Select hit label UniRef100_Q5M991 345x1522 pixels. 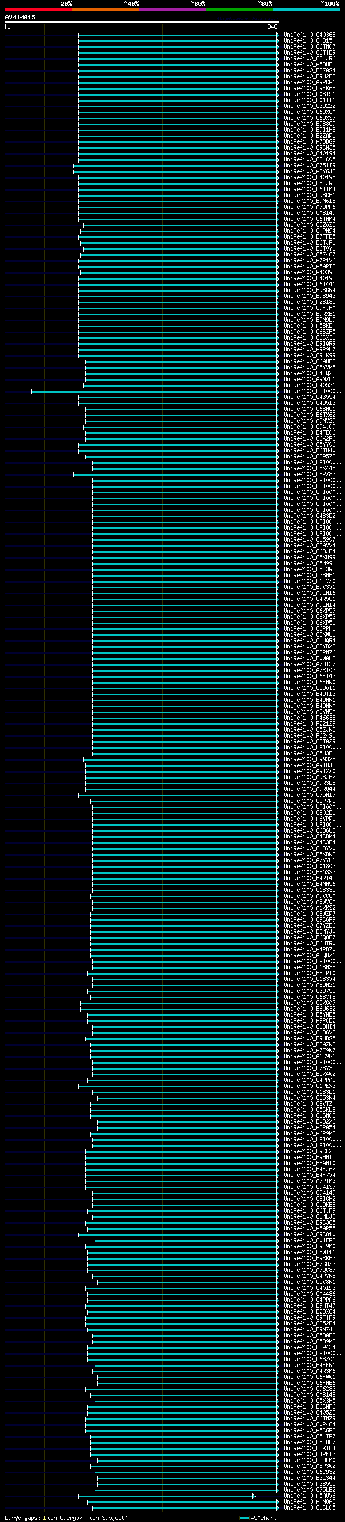click(309, 564)
